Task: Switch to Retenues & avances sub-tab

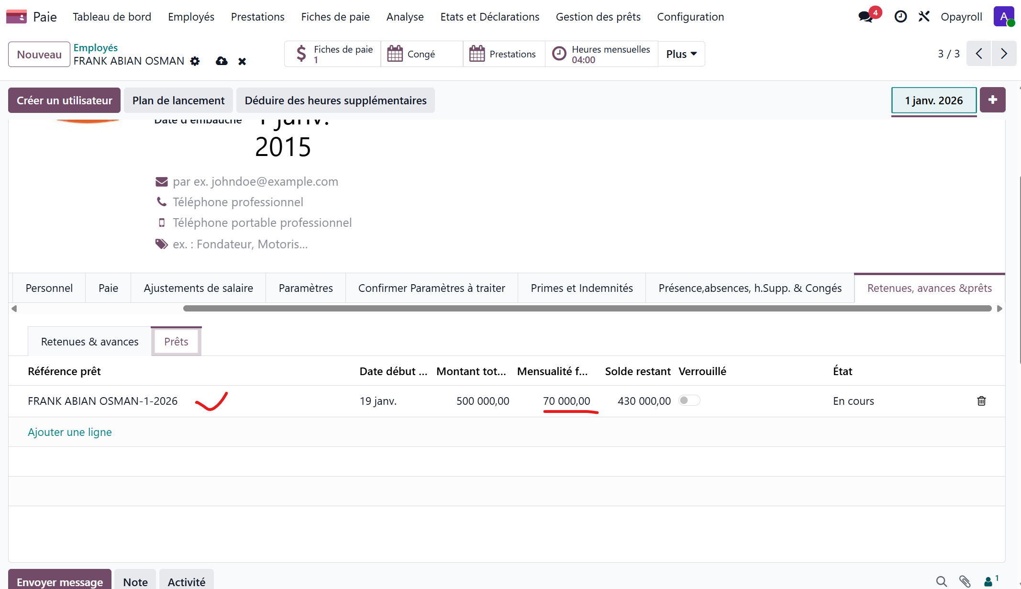Action: [x=89, y=342]
